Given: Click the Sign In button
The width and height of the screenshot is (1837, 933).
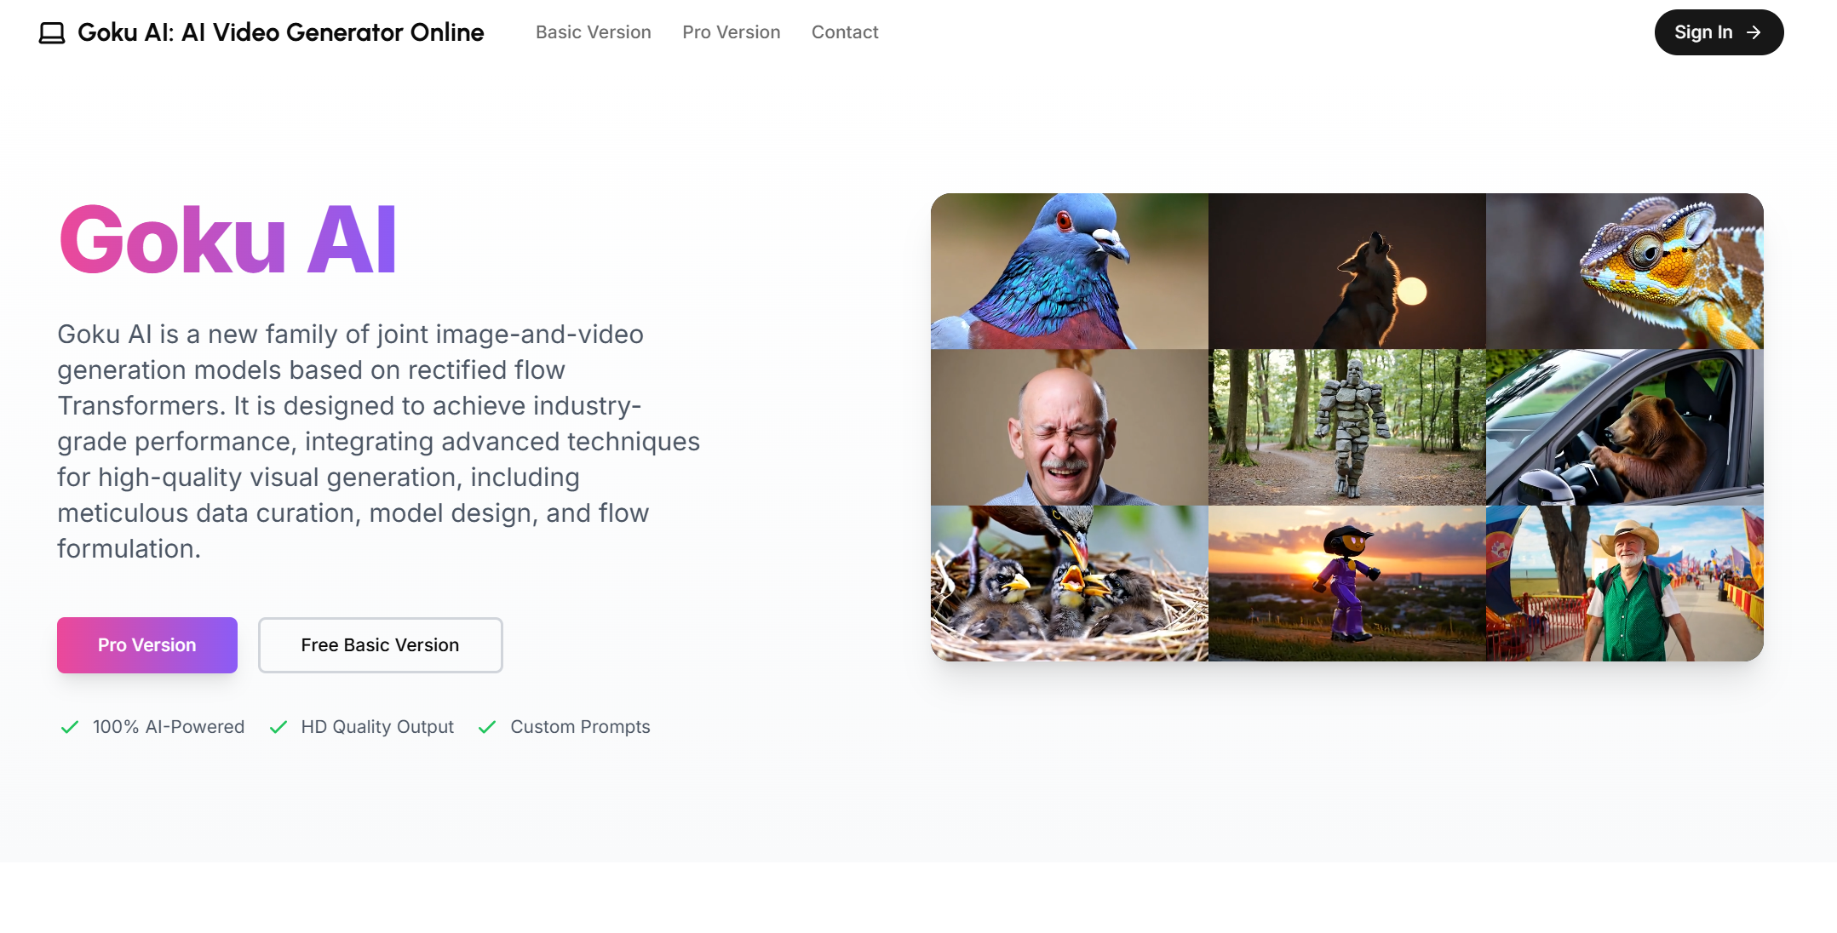Looking at the screenshot, I should pyautogui.click(x=1719, y=32).
